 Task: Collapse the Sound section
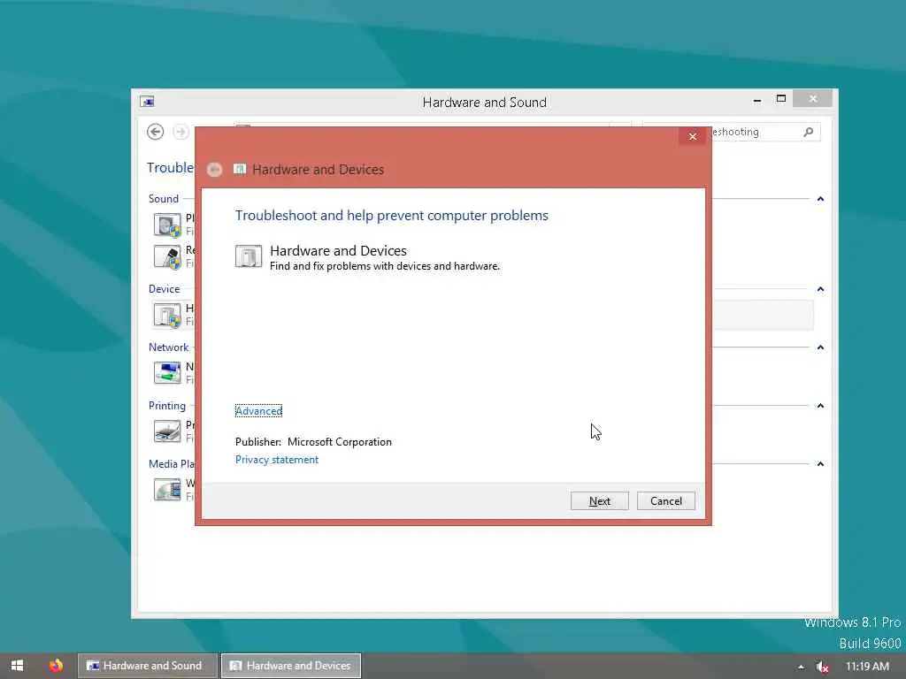820,199
